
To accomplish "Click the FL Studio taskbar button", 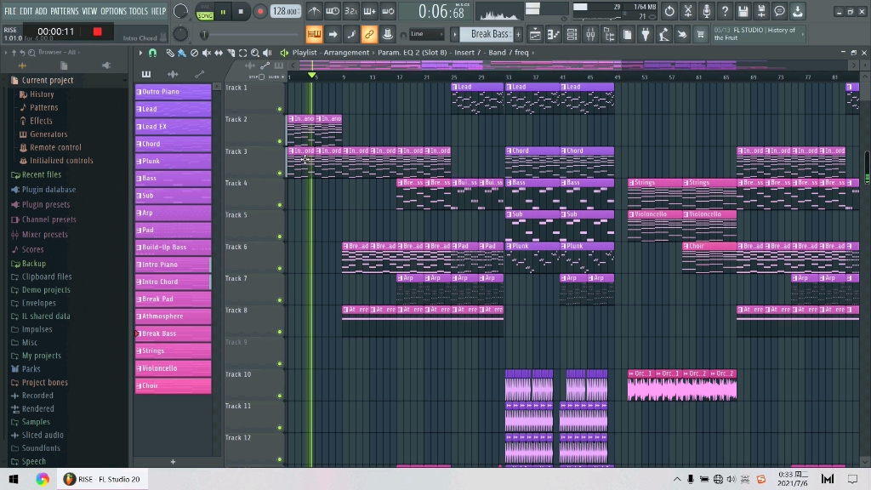I will pyautogui.click(x=102, y=479).
